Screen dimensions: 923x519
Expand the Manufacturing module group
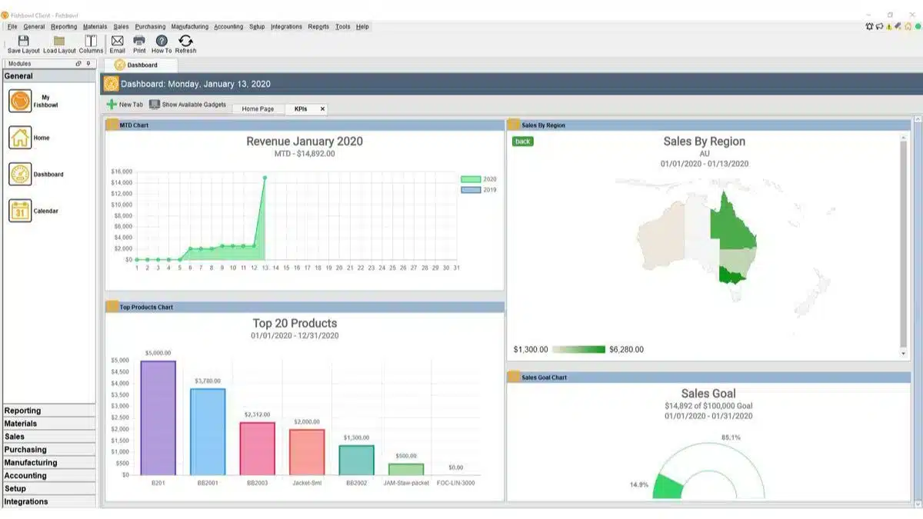point(49,463)
